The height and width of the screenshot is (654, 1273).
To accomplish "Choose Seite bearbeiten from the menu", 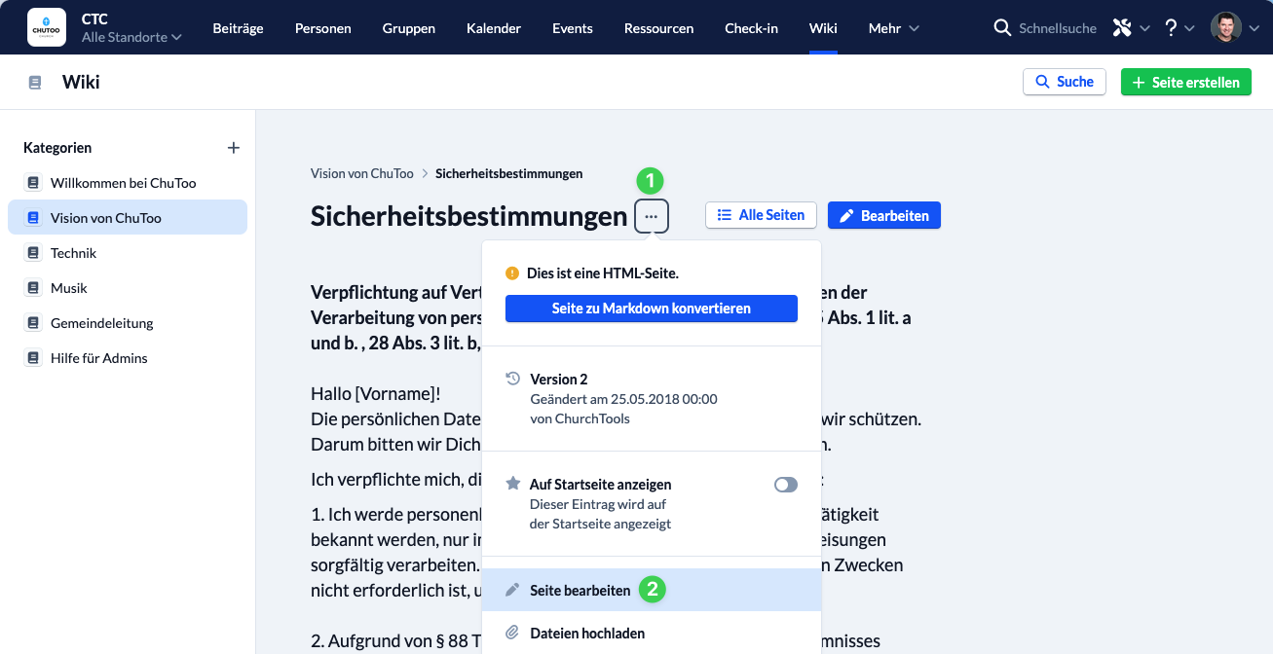I will (652, 590).
